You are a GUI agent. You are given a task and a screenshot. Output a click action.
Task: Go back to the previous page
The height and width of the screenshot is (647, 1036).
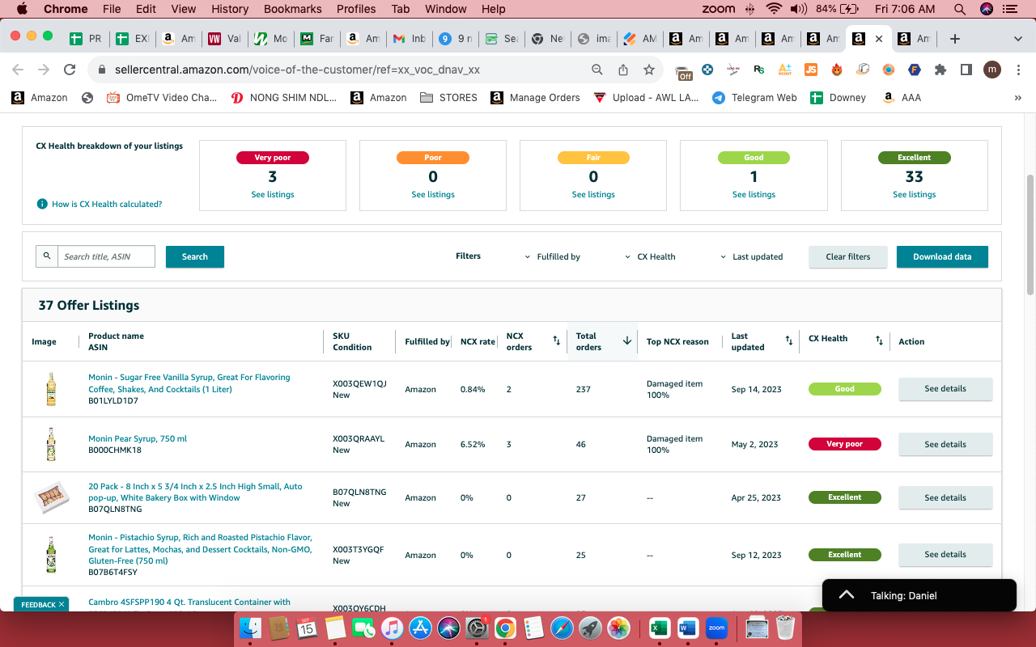18,70
